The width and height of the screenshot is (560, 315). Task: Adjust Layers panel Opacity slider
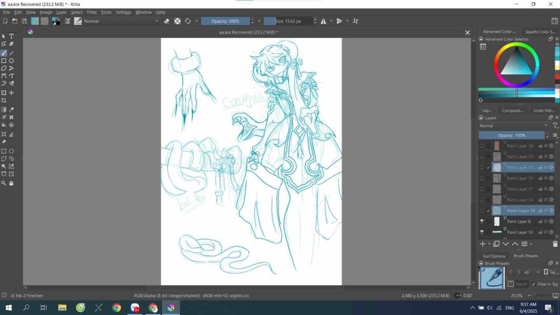point(511,135)
